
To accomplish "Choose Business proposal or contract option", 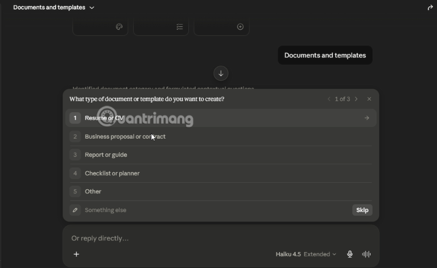I will click(221, 137).
